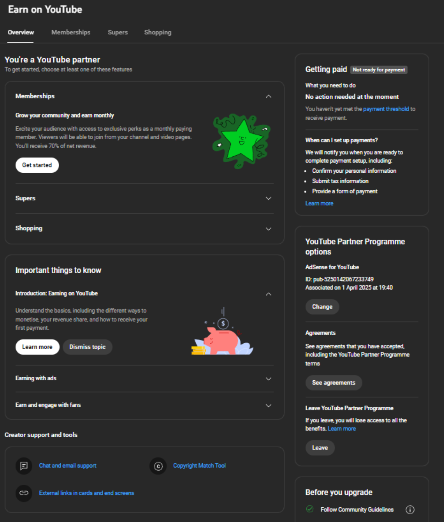Open the Shopping tab
The width and height of the screenshot is (444, 522).
[x=158, y=32]
